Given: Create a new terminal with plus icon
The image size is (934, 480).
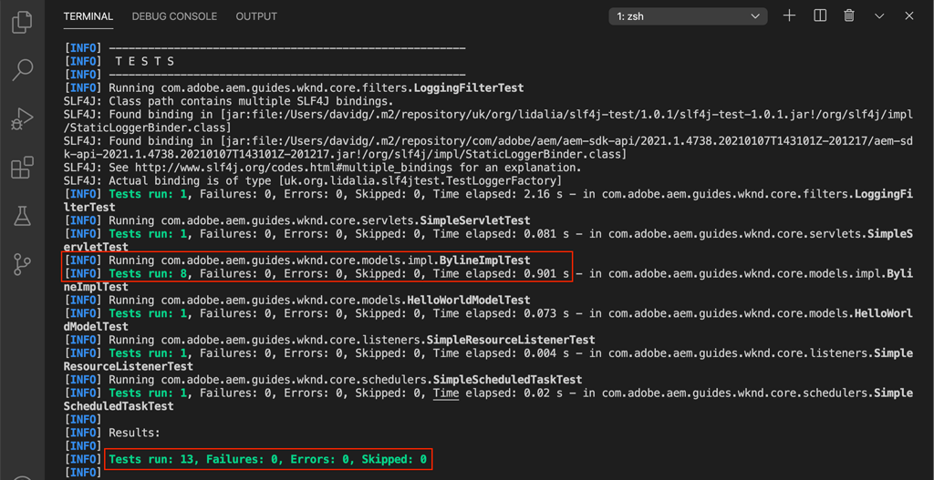Looking at the screenshot, I should (x=789, y=16).
